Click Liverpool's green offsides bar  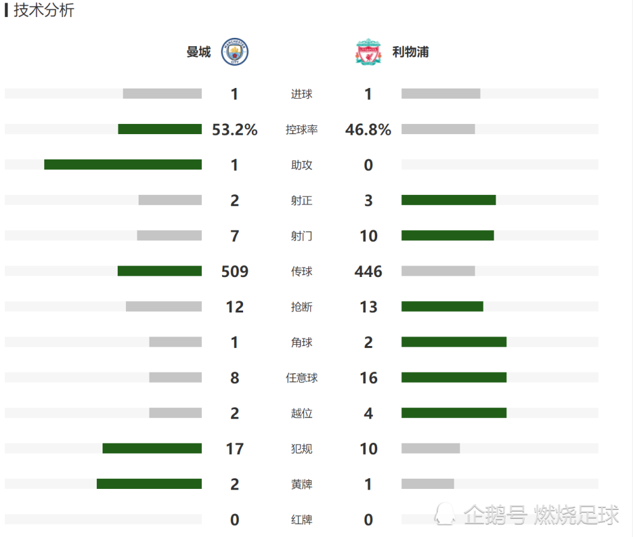tap(454, 412)
